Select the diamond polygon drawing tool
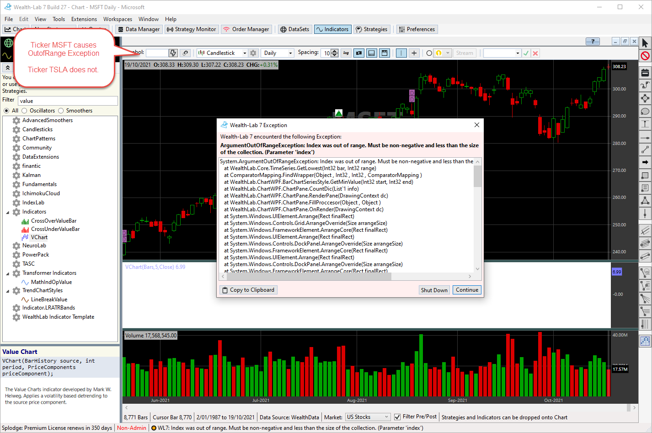652x433 pixels. (645, 98)
